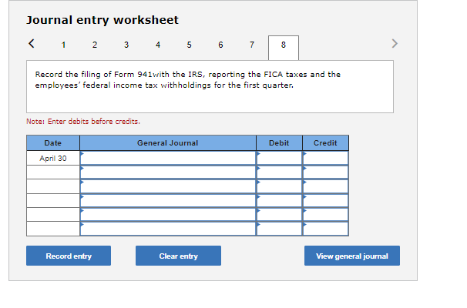
Task: Click the Form 941 instruction text
Action: 188,80
